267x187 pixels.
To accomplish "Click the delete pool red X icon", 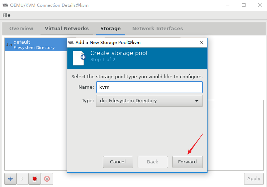I will (47, 179).
